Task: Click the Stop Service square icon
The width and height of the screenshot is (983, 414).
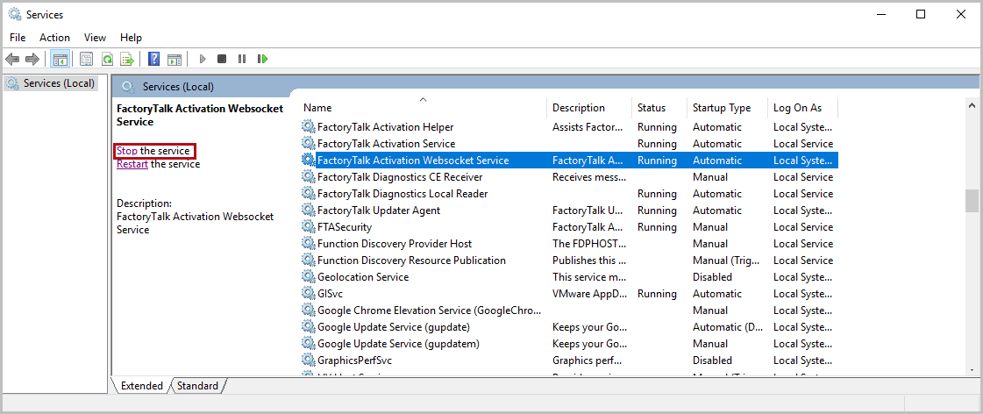Action: coord(221,59)
